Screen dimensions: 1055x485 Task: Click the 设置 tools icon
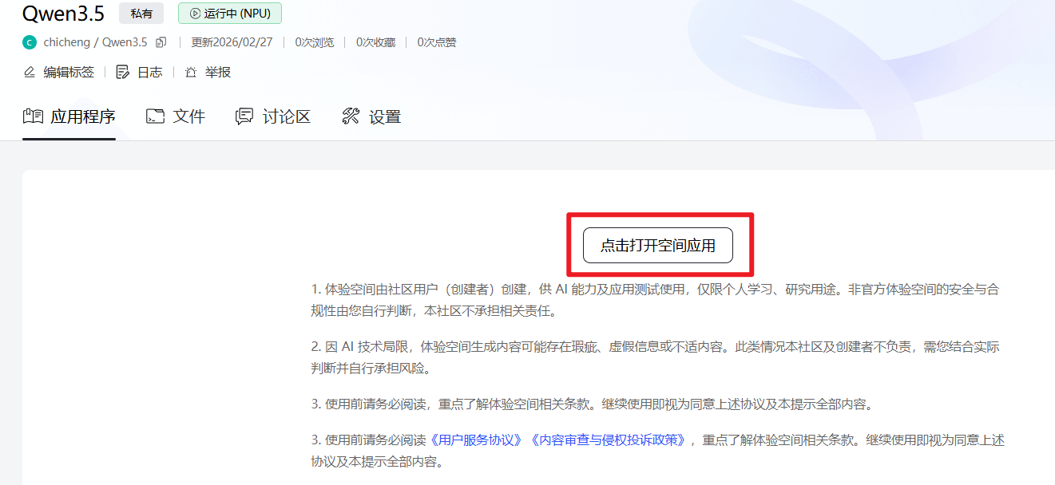click(x=351, y=116)
